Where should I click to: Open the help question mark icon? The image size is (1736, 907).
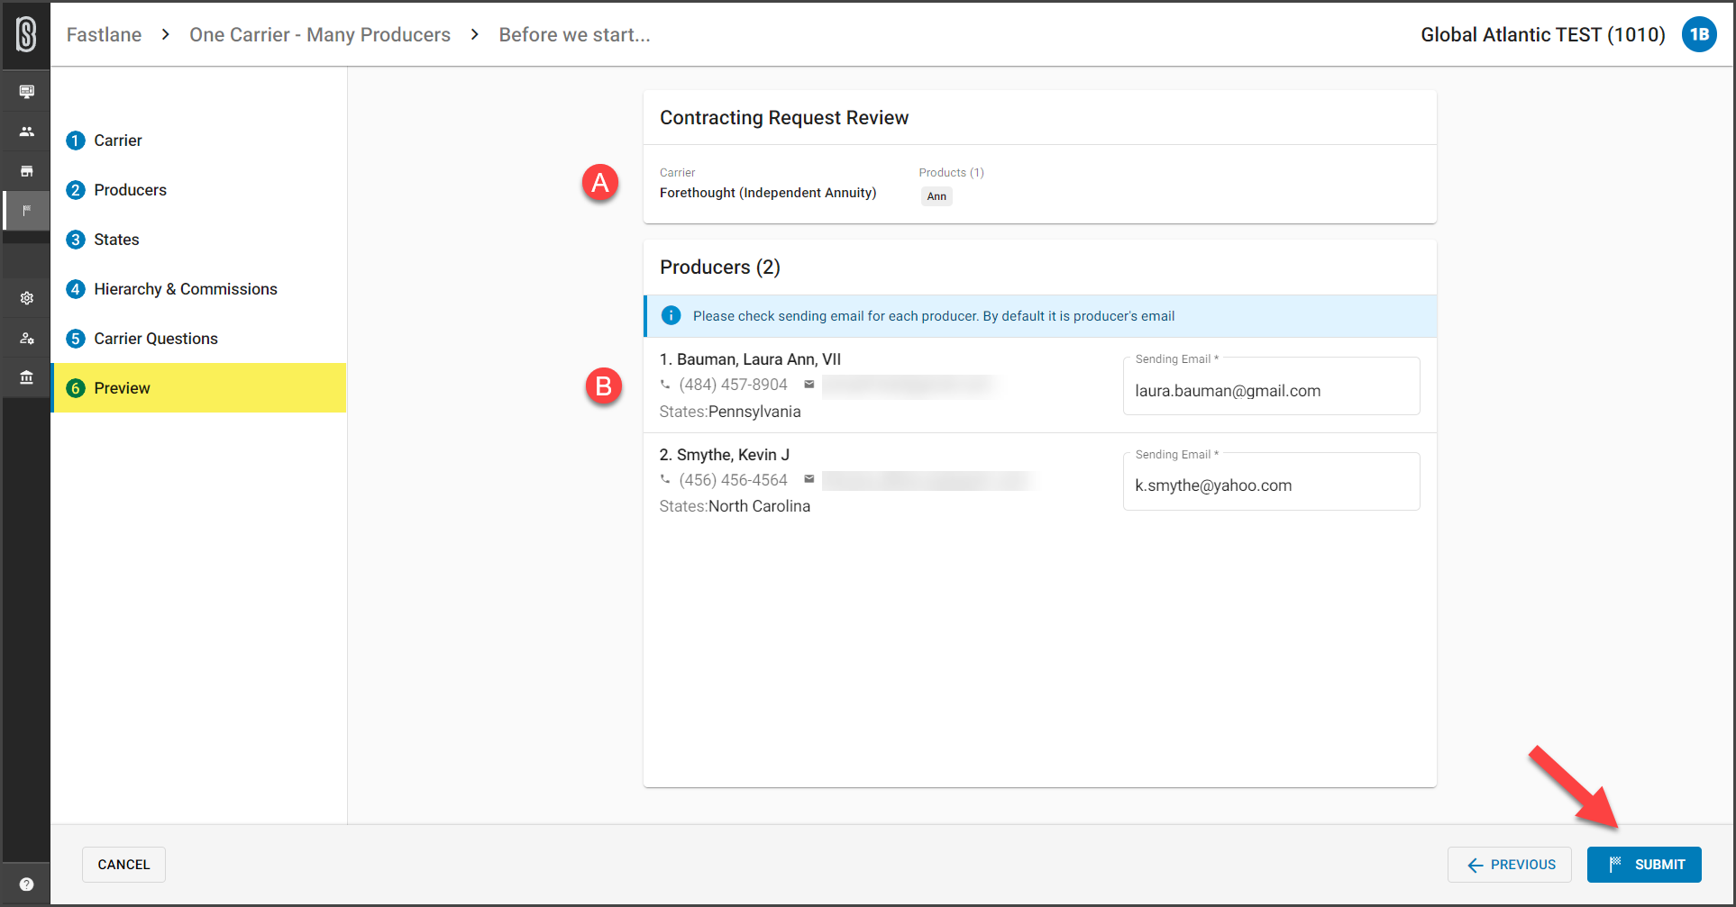pyautogui.click(x=26, y=884)
